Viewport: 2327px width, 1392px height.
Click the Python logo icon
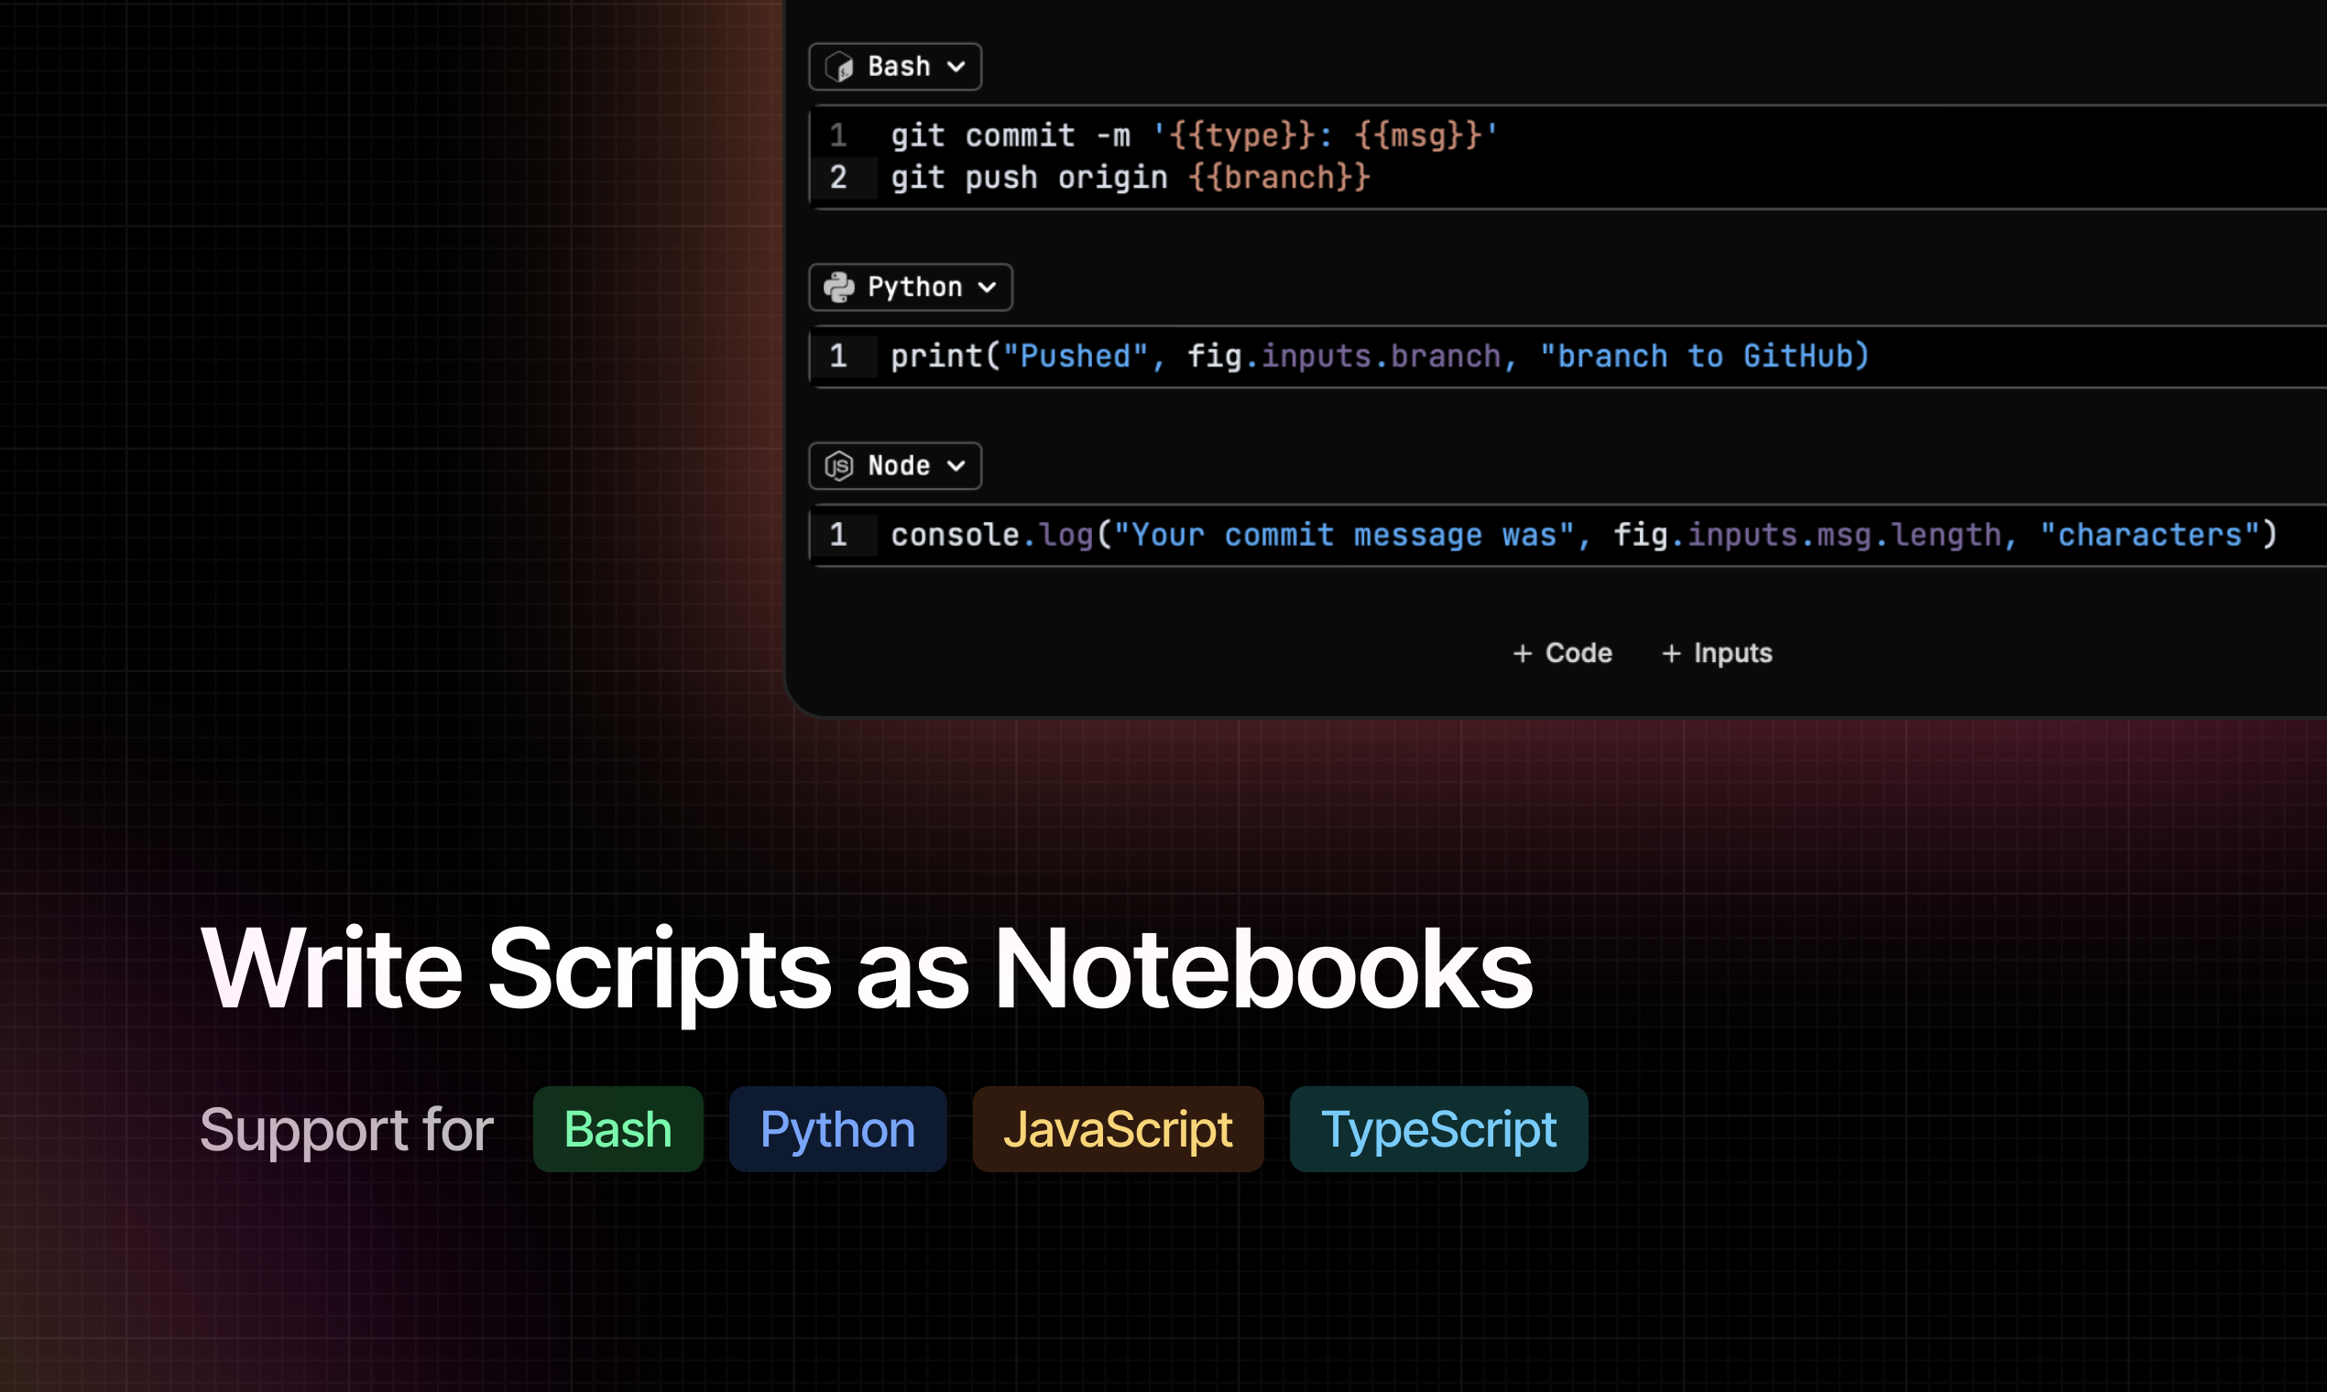[x=839, y=287]
